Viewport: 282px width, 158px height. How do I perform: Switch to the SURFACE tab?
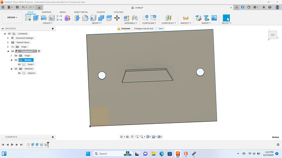click(47, 12)
